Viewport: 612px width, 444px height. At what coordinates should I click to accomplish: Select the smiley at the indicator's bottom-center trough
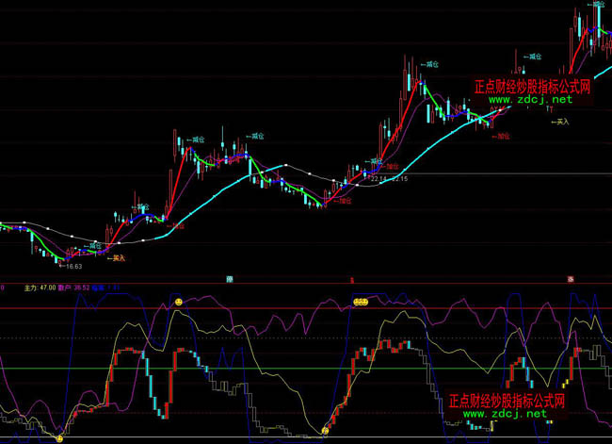325,431
